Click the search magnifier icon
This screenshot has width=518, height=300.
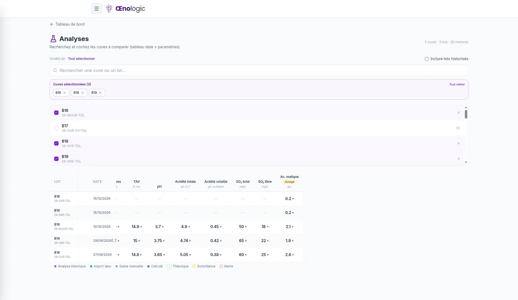click(x=55, y=70)
